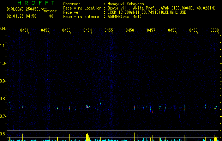This screenshot has height=141, width=222.
Task: Click the HROFFT title text
Action: pos(36,3)
